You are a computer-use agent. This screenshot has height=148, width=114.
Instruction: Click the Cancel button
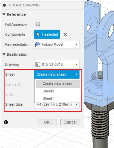pyautogui.click(x=70, y=122)
